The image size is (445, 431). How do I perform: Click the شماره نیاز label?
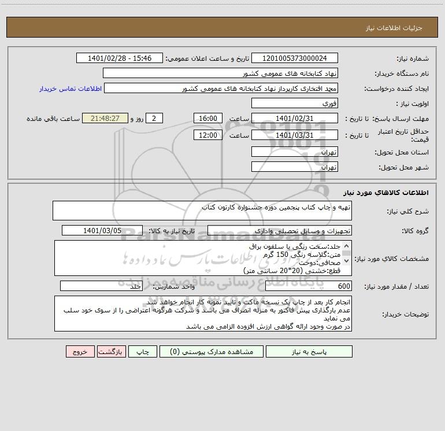pyautogui.click(x=413, y=58)
